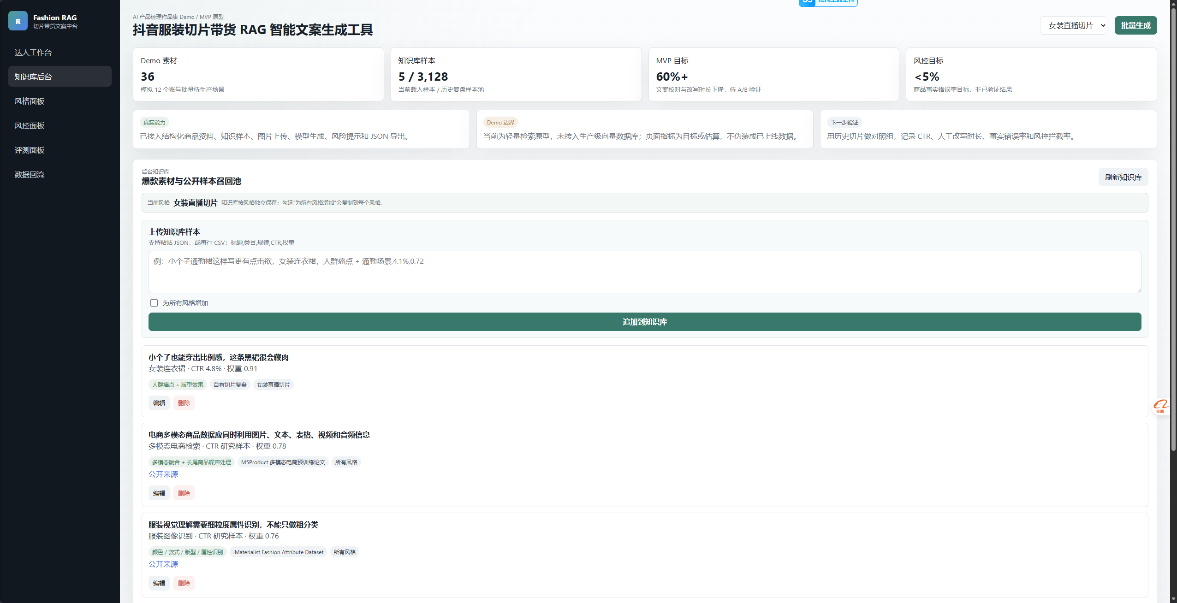Viewport: 1177px width, 603px height.
Task: Edit the 服装视觉理解 sample
Action: point(159,583)
